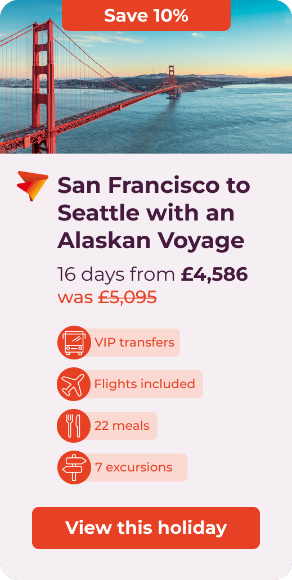Click the Golden Gate Bridge photo

pyautogui.click(x=146, y=77)
